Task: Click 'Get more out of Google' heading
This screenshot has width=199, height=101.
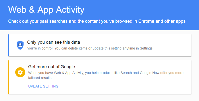Action: [51, 67]
